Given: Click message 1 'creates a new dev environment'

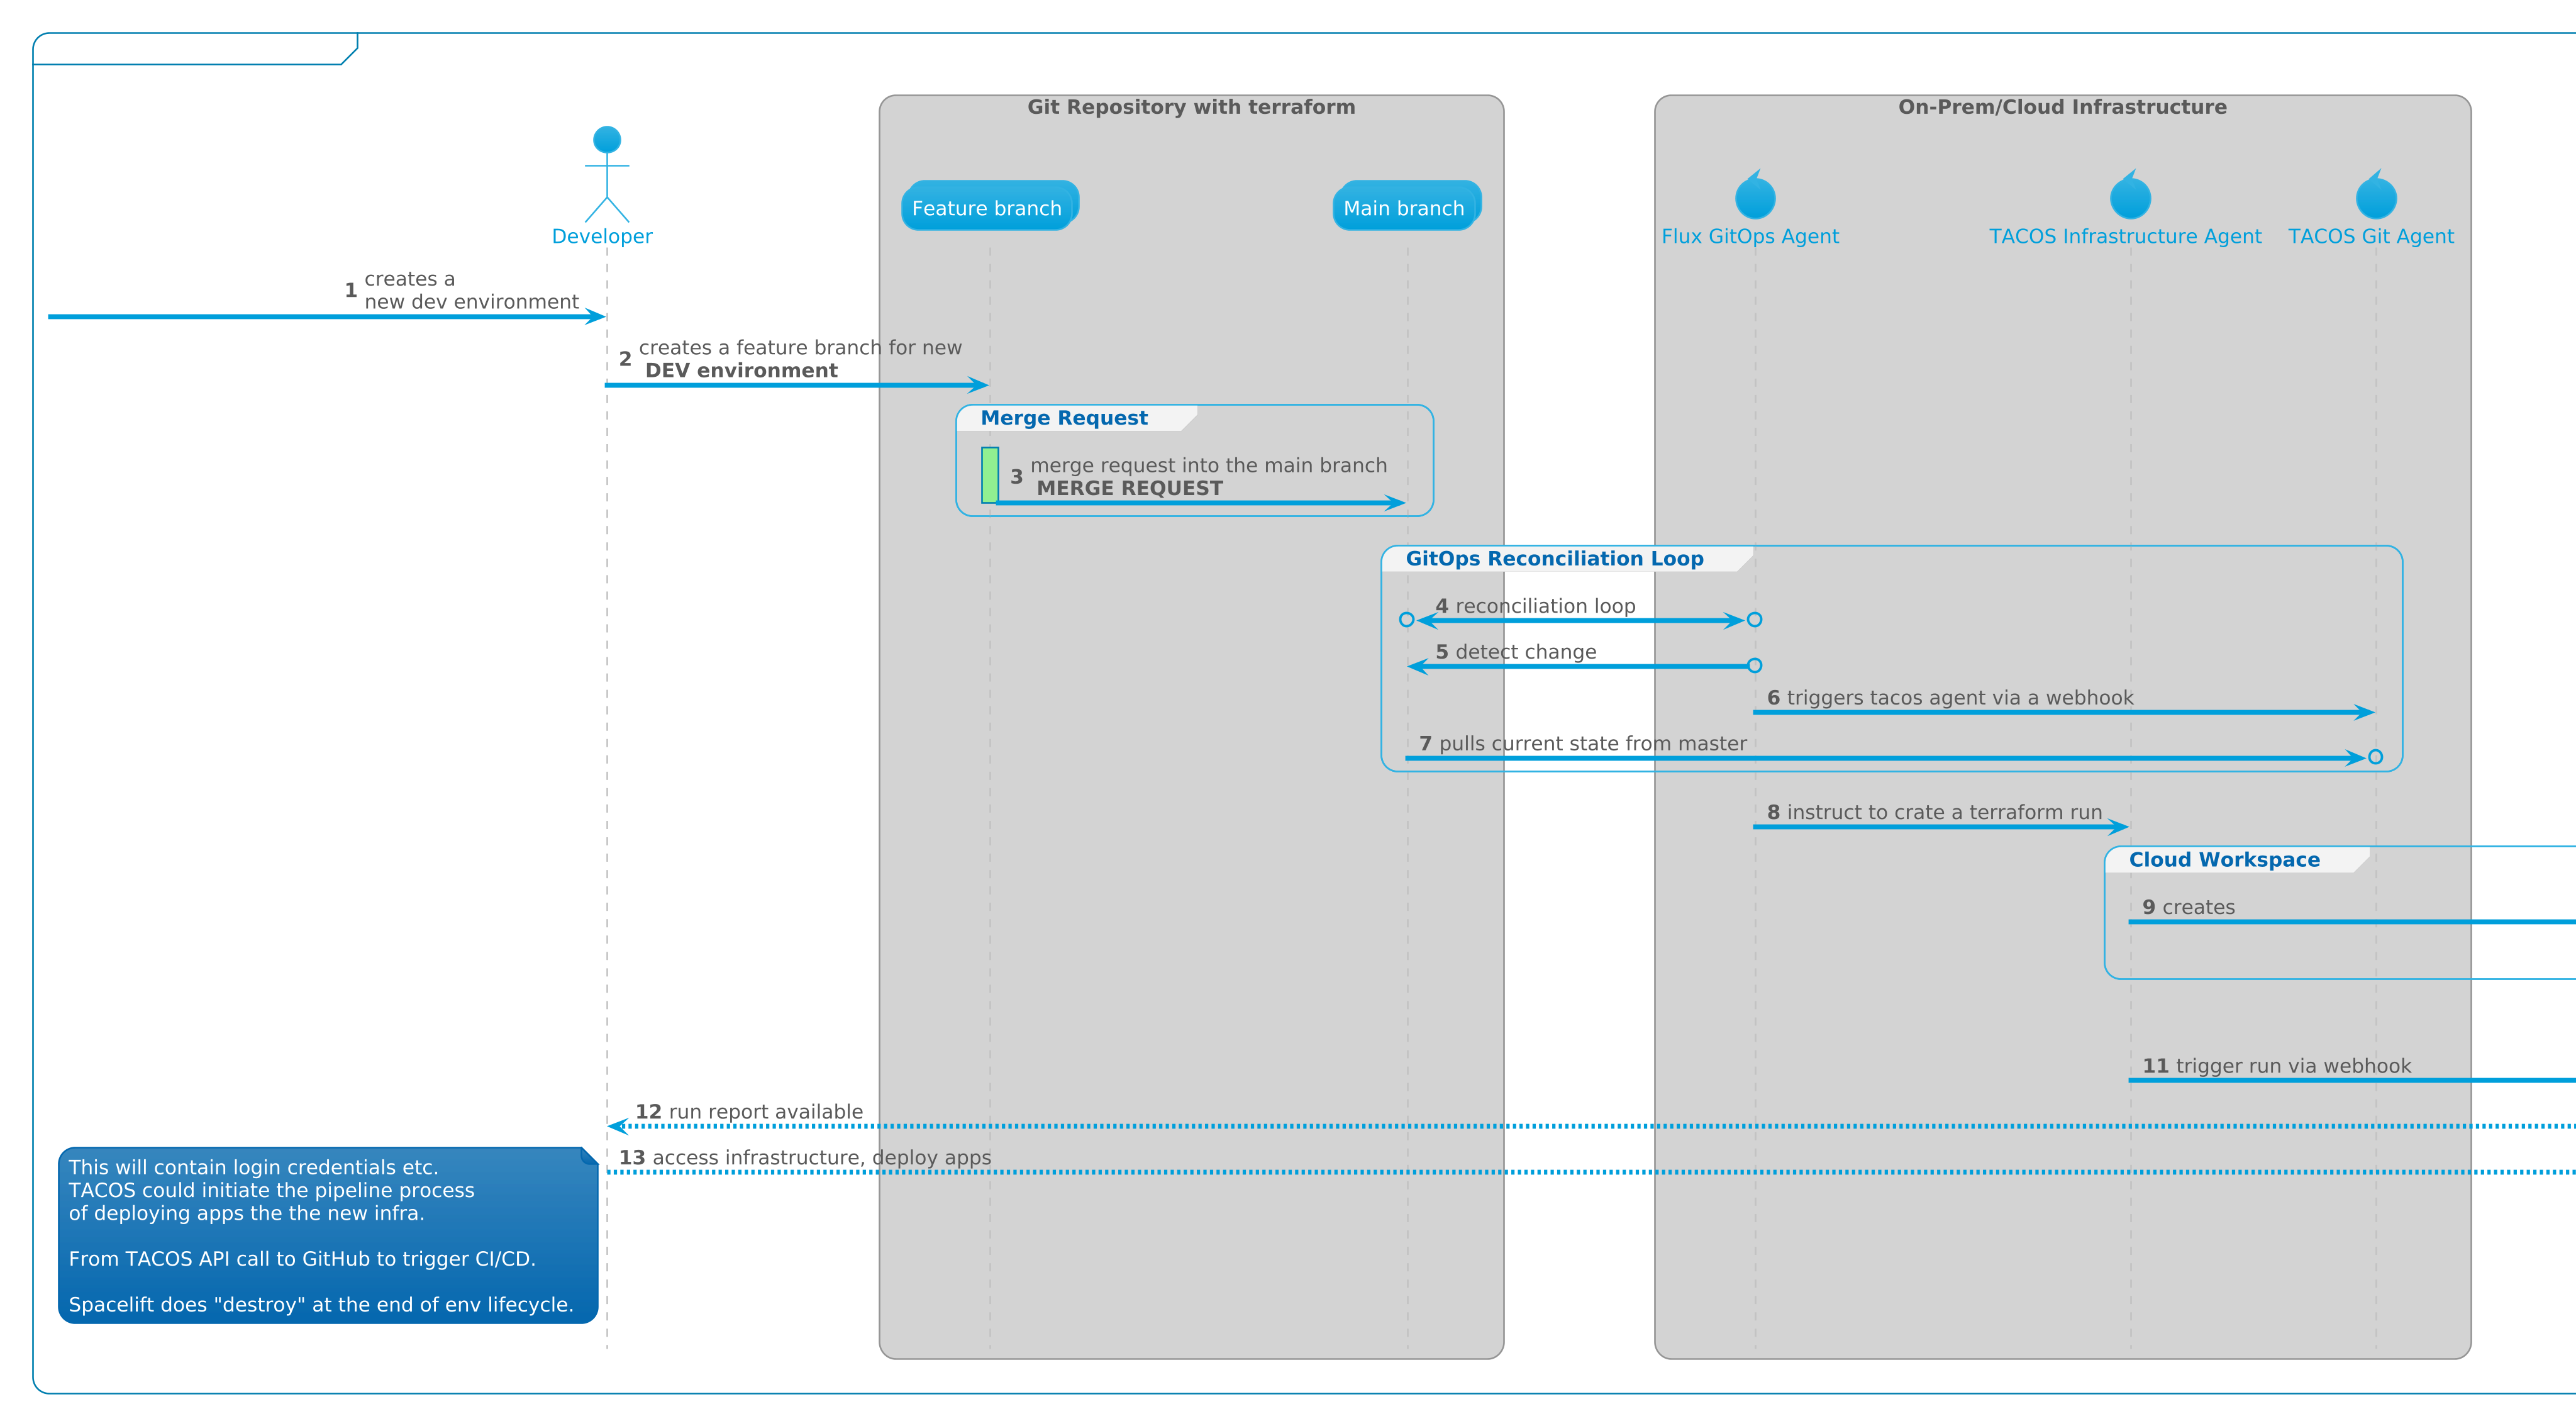Looking at the screenshot, I should point(471,290).
